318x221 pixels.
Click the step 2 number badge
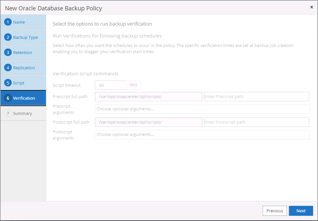click(8, 37)
